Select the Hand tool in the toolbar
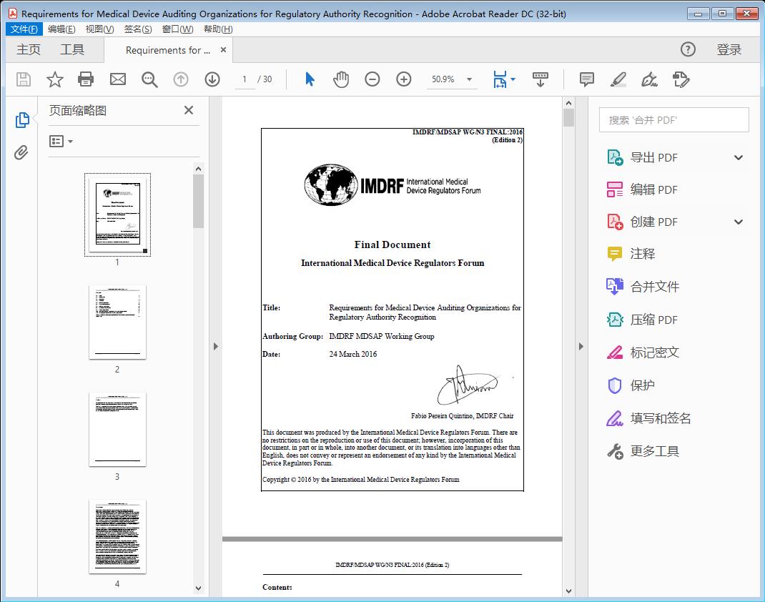 [341, 79]
